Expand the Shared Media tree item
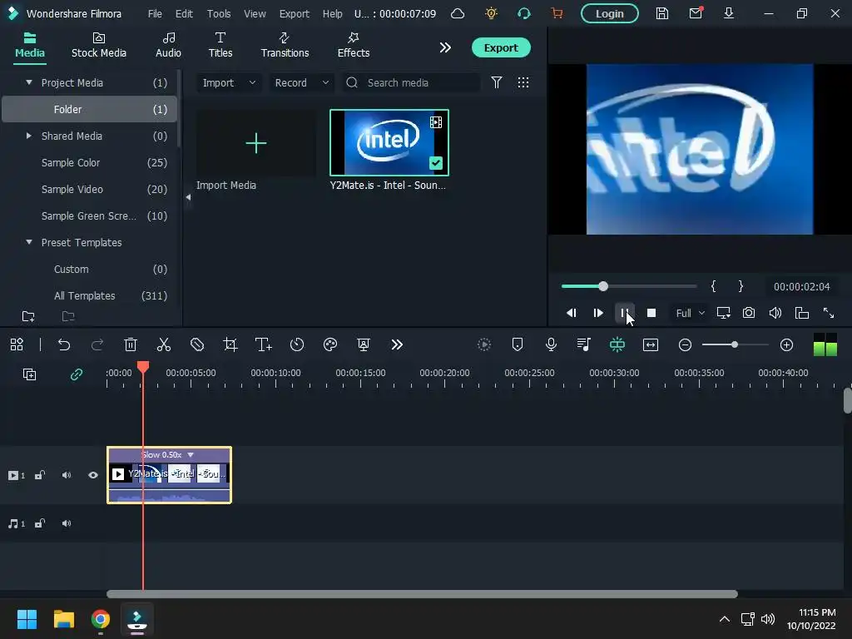852x639 pixels. (29, 136)
